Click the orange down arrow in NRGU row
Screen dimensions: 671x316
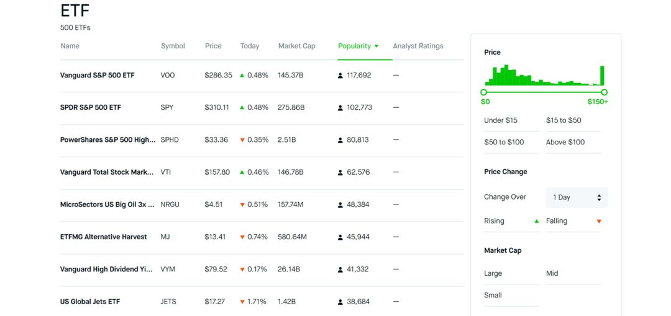pos(242,204)
